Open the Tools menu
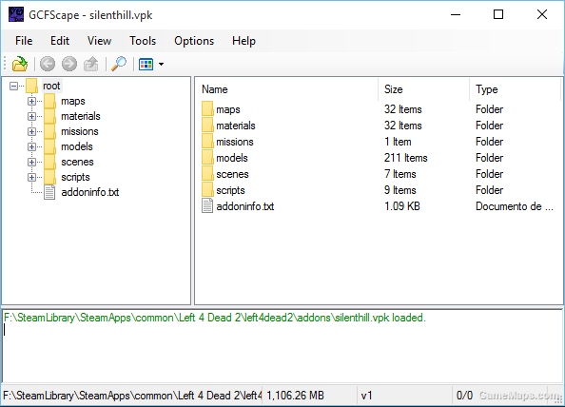Viewport: 565px width, 407px height. click(143, 41)
